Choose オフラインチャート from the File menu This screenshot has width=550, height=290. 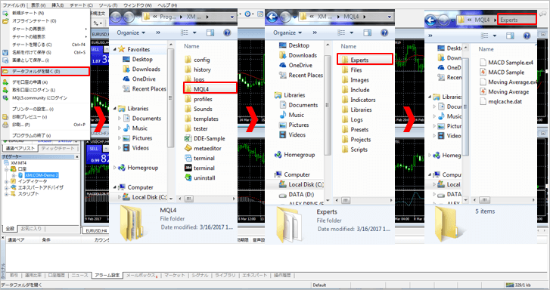coord(34,21)
